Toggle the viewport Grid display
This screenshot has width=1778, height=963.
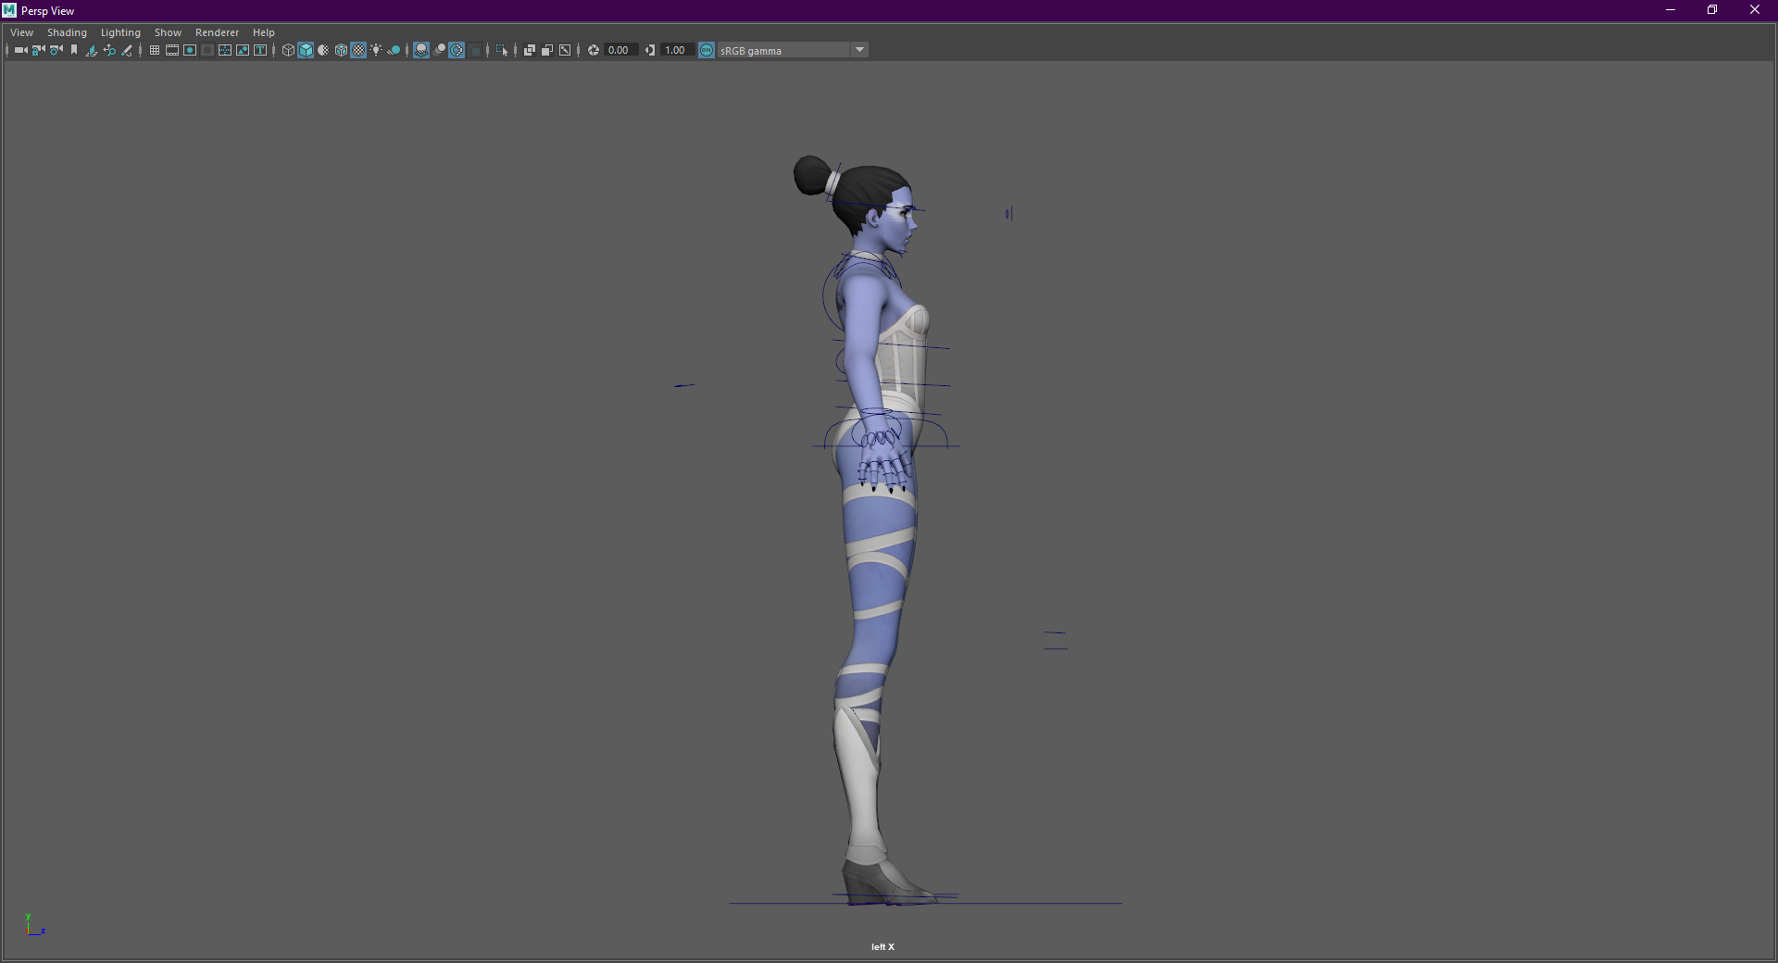coord(155,50)
